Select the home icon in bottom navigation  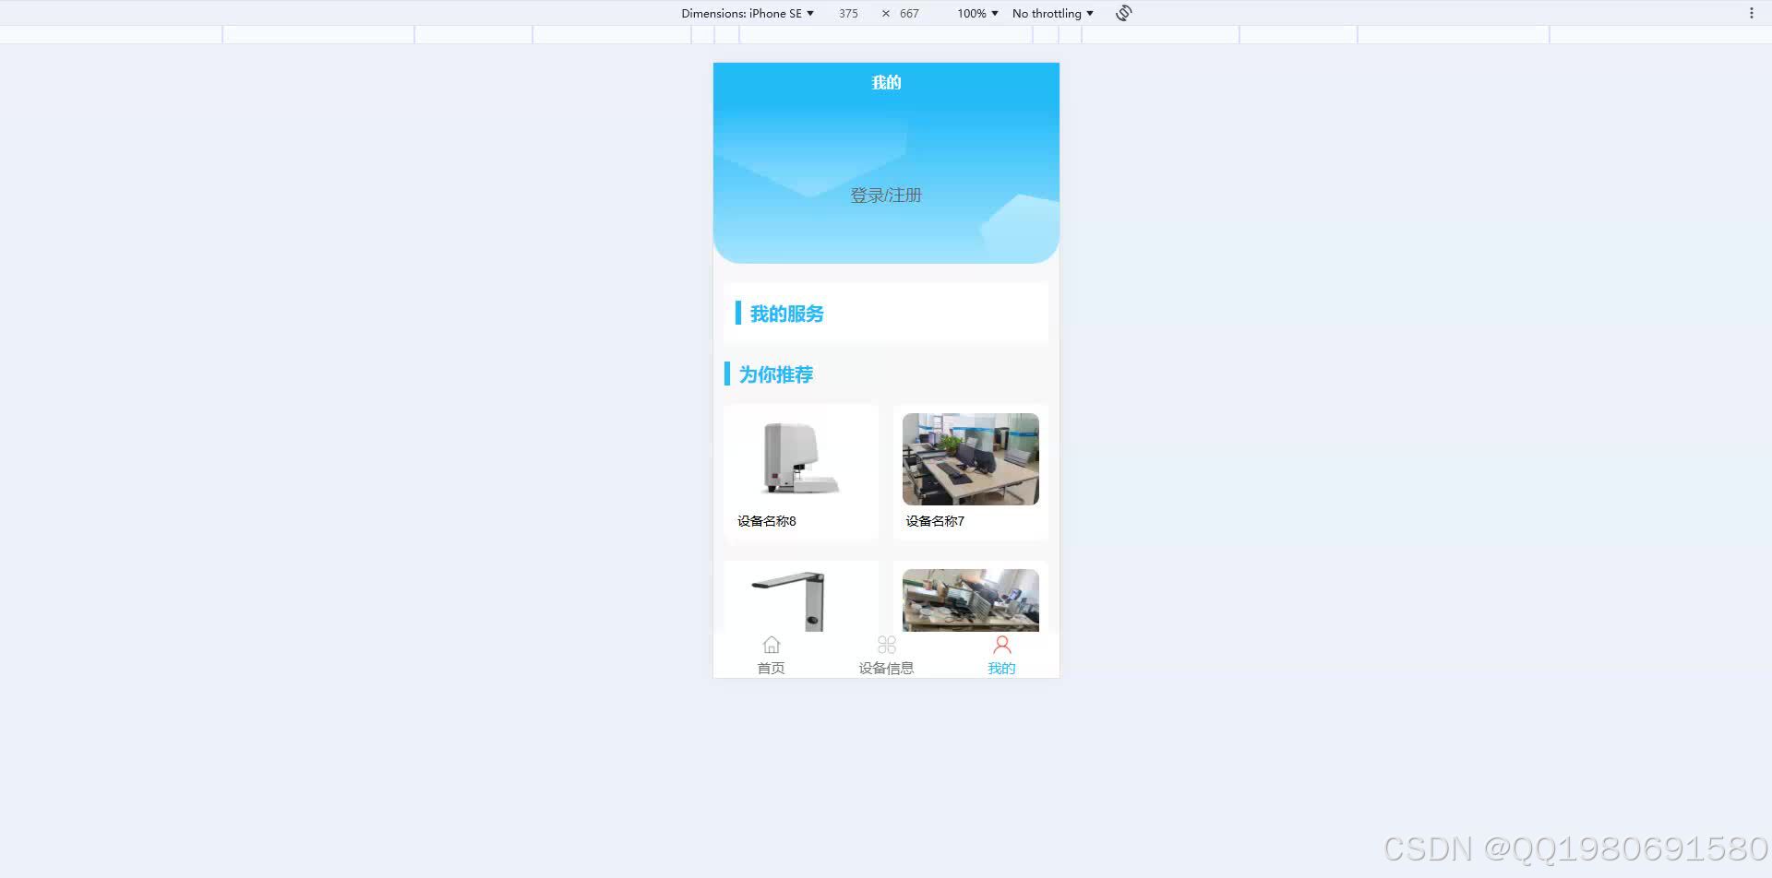[772, 645]
